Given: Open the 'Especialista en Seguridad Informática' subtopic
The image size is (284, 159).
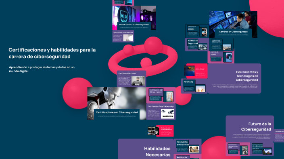Looking at the screenshot, I should (x=197, y=31).
